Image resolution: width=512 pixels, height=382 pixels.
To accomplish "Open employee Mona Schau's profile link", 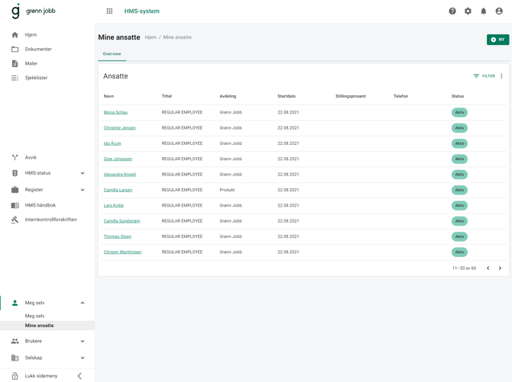I will [x=115, y=112].
